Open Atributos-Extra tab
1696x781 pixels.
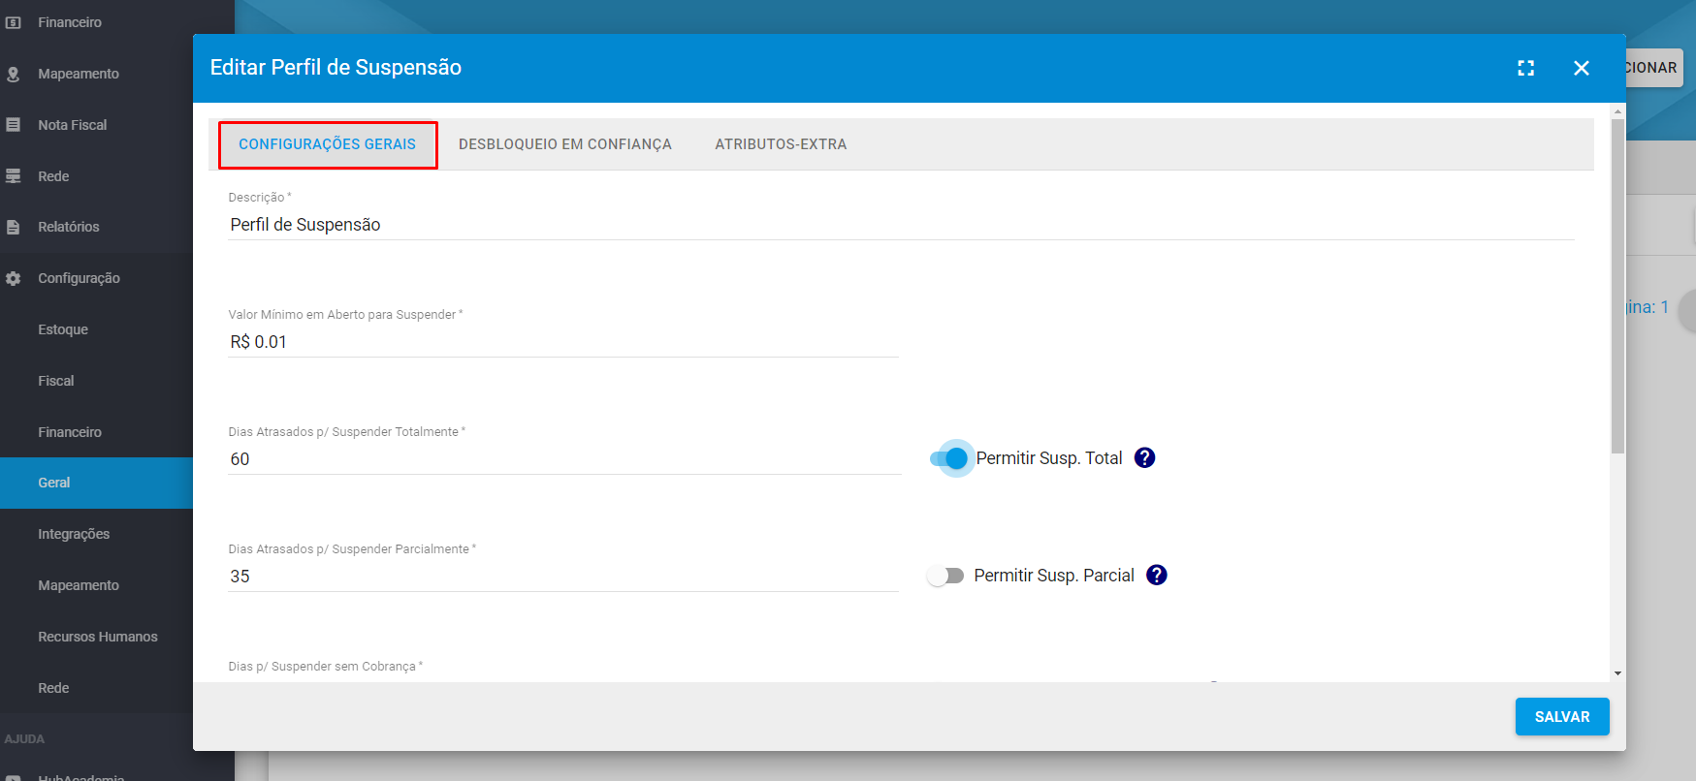tap(781, 144)
